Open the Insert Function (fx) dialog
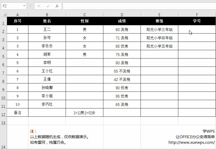This screenshot has height=149, width=216. tap(57, 6)
